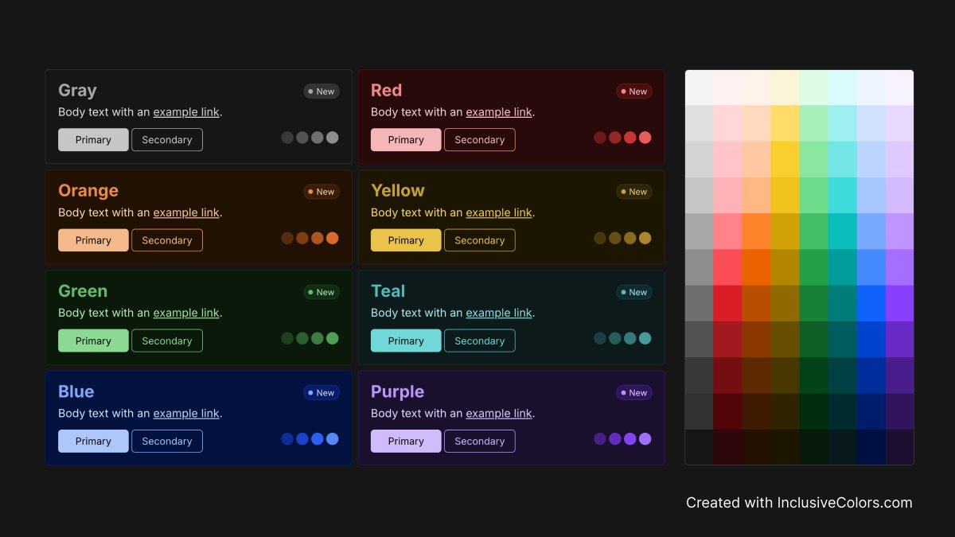This screenshot has height=537, width=955.
Task: Select the New badge in the Orange card
Action: pos(322,192)
